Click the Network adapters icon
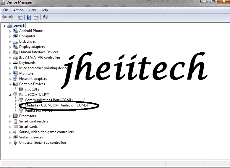This screenshot has height=168, width=230. (x=15, y=79)
